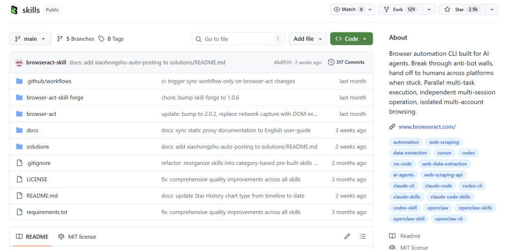
Task: Open the Star lists dropdown arrow
Action: 492,10
